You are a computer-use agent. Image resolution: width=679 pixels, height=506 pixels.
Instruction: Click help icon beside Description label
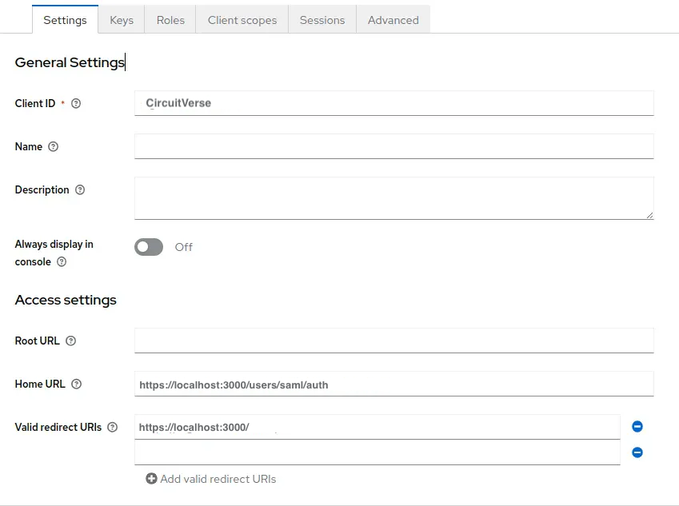coord(80,190)
